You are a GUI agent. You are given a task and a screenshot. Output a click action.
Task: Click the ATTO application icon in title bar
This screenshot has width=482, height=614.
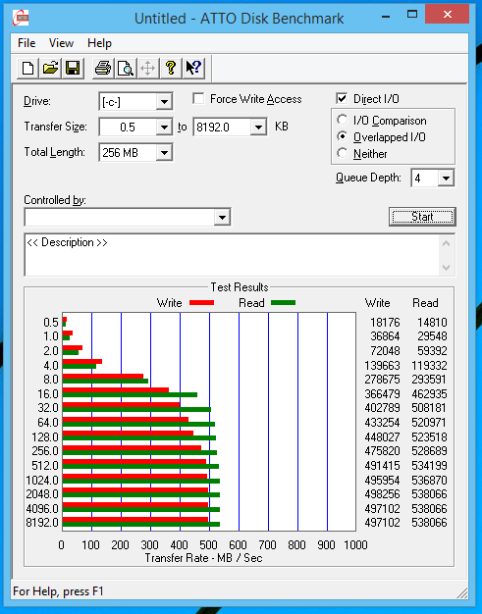pos(21,18)
